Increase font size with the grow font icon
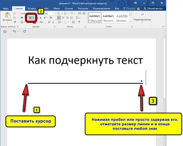The height and width of the screenshot is (146, 183). pos(49,22)
